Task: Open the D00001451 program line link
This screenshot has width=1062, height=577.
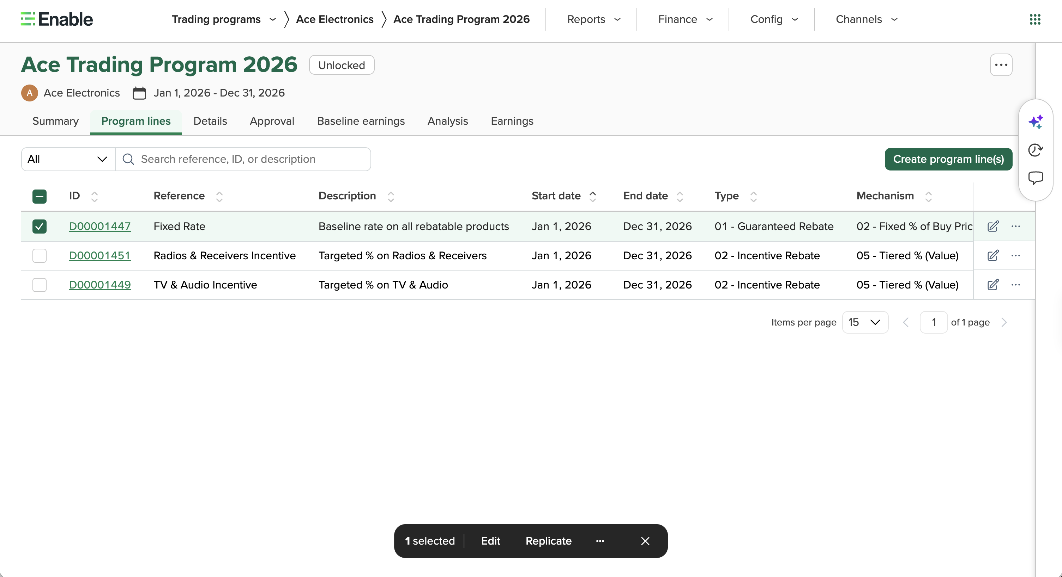Action: point(100,256)
